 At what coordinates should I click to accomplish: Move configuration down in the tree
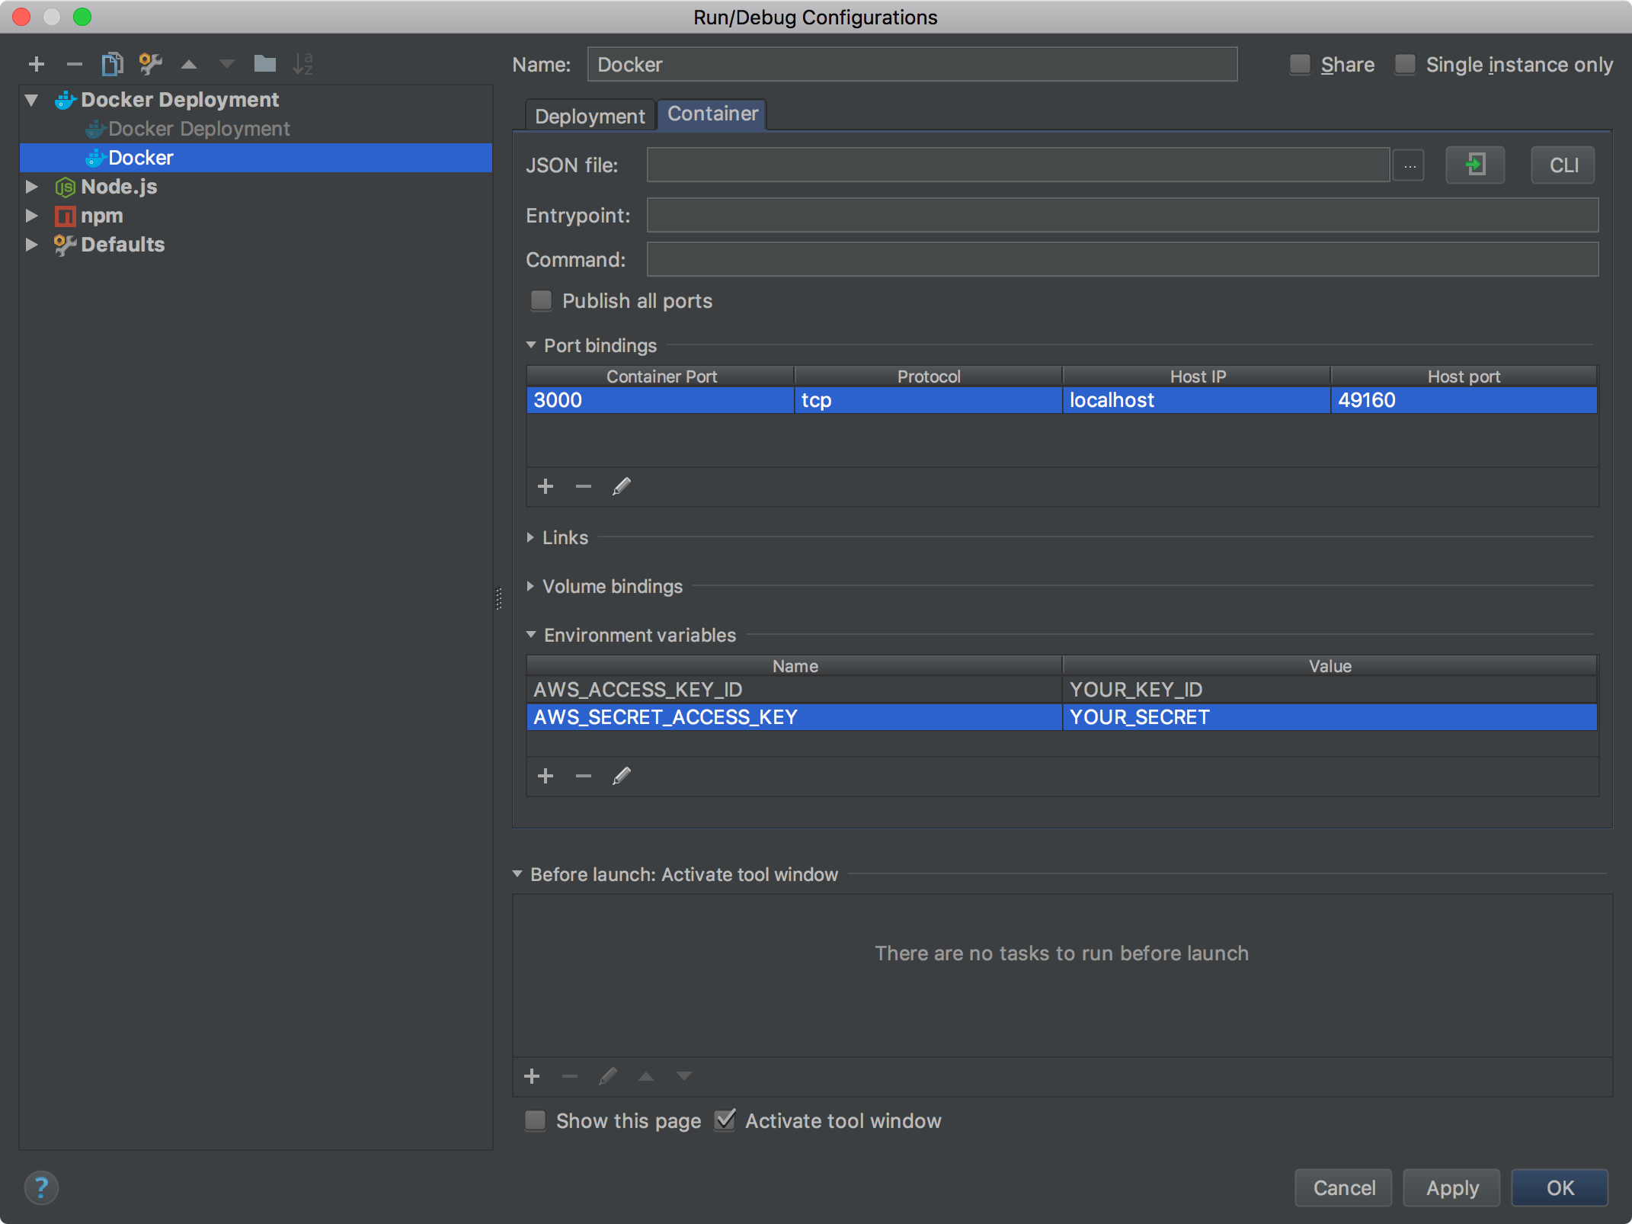click(226, 65)
